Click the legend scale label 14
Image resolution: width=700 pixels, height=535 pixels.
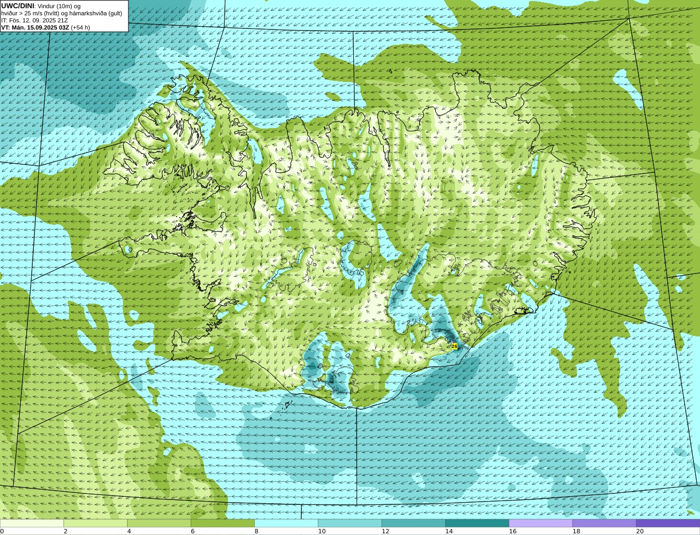pyautogui.click(x=449, y=531)
